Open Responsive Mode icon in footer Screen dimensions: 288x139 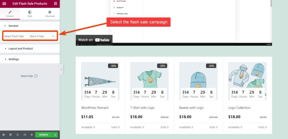tap(25, 135)
